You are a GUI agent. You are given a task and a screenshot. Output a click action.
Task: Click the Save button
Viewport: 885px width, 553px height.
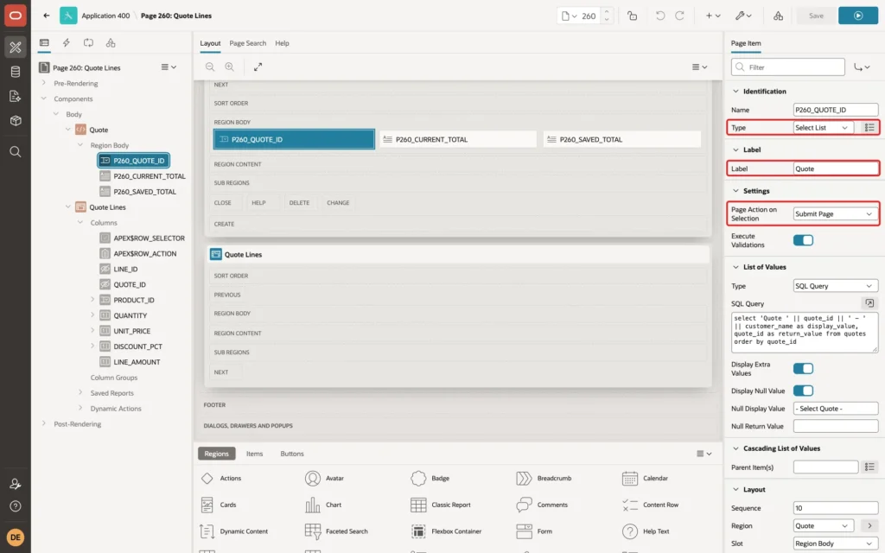[816, 16]
